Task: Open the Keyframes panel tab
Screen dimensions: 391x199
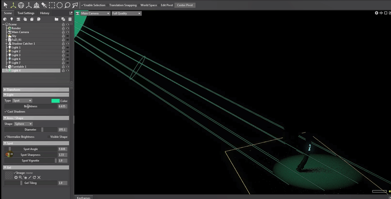Action: point(84,198)
